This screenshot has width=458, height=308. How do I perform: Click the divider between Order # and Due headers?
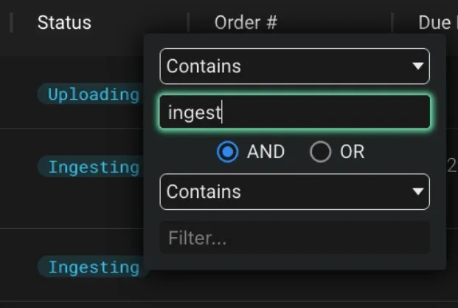pyautogui.click(x=392, y=23)
